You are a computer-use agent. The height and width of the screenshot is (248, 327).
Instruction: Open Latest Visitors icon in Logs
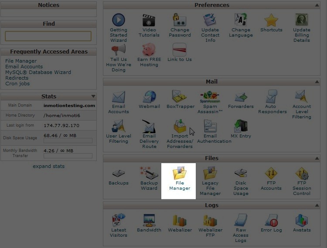(119, 220)
